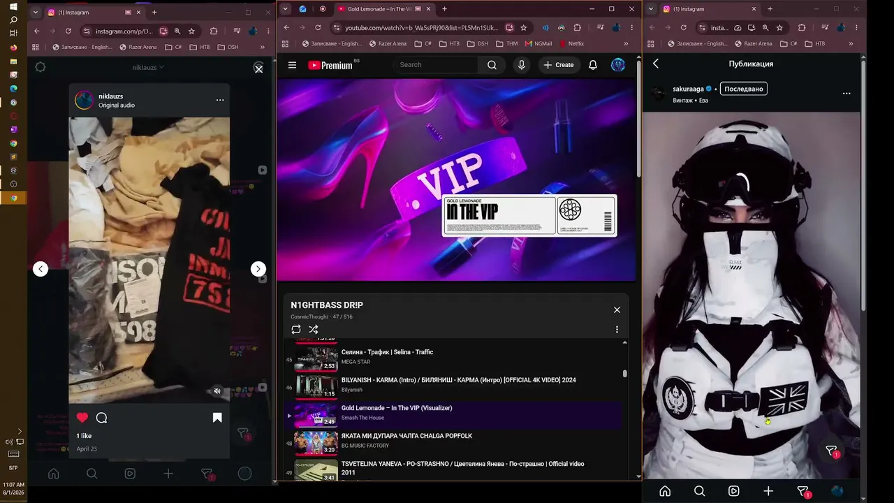
Task: Start YouTube voice search with the microphone
Action: tap(521, 65)
